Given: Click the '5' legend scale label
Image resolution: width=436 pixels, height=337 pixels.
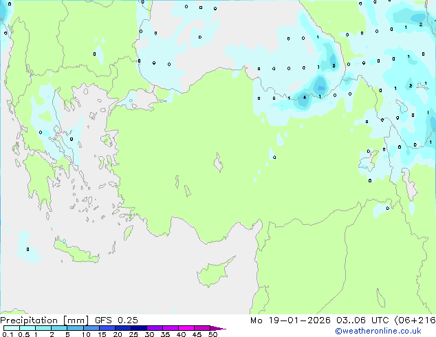Looking at the screenshot, I should pyautogui.click(x=67, y=334).
